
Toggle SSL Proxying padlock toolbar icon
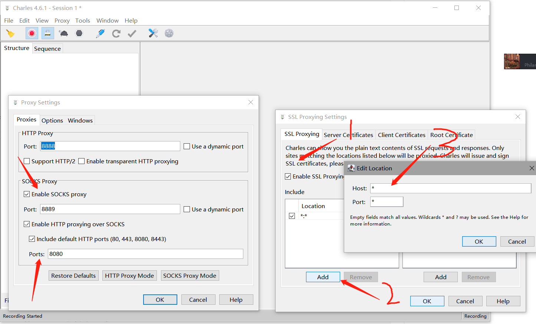(47, 33)
